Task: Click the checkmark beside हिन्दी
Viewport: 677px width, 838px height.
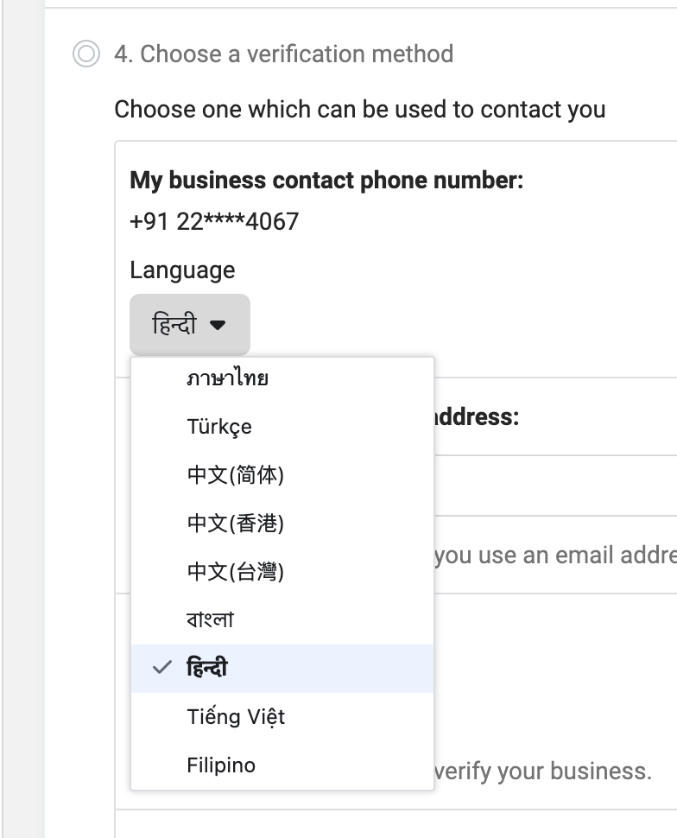Action: tap(161, 668)
